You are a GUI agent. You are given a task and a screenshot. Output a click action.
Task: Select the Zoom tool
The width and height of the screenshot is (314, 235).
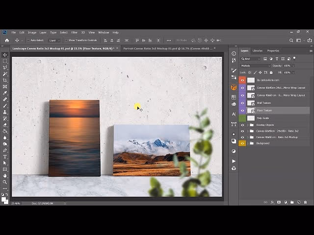click(5, 182)
